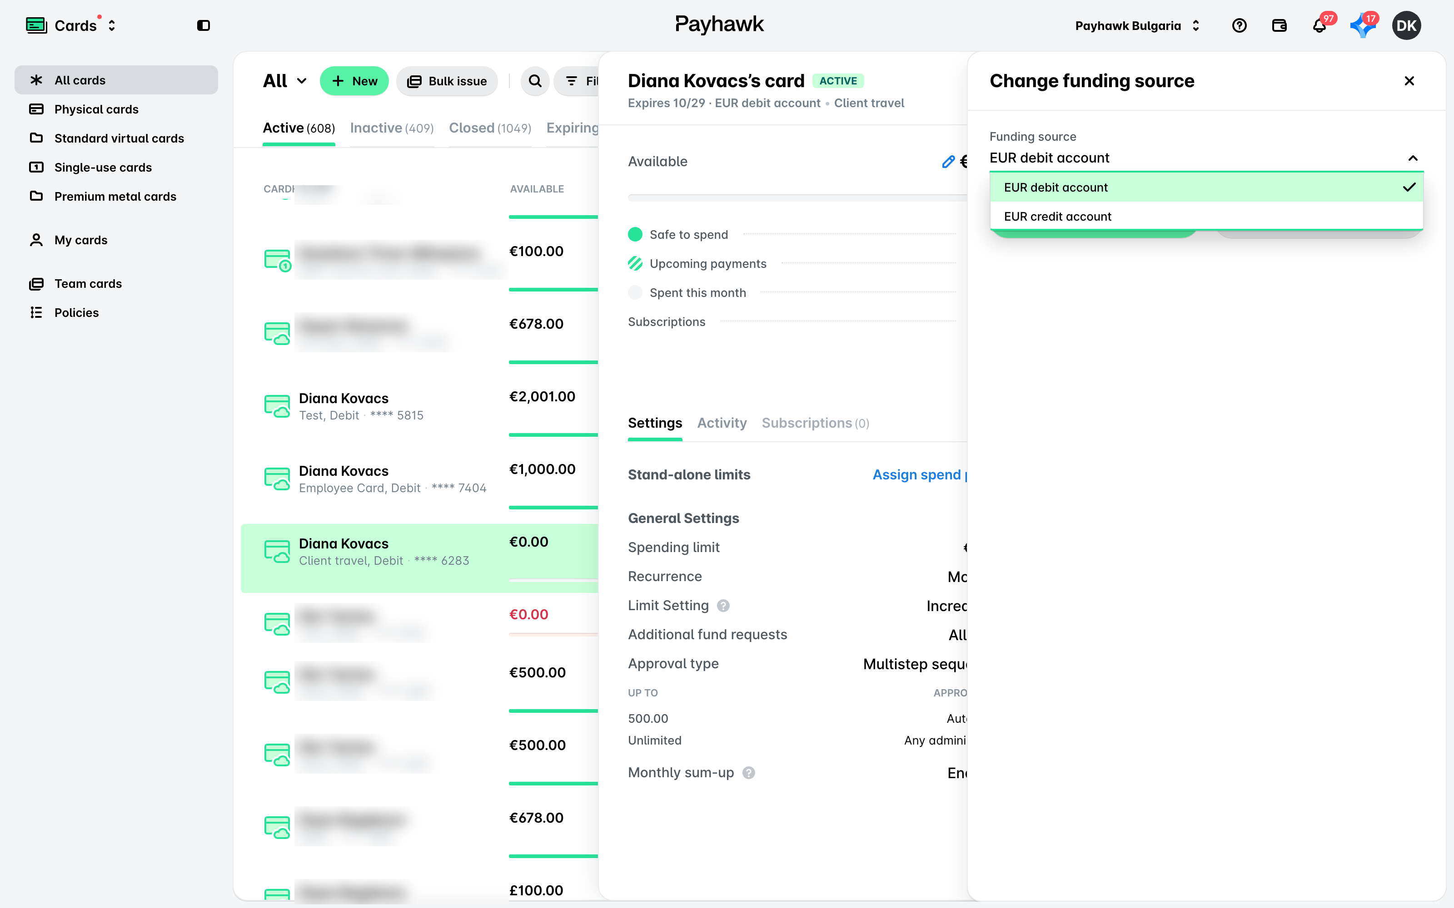Switch to the Inactive tab

click(x=392, y=128)
